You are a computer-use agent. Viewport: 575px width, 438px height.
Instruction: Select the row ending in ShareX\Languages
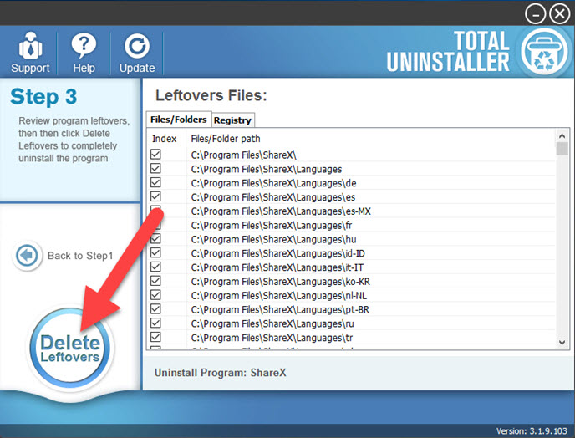tap(267, 169)
